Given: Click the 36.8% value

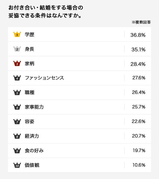Looking at the screenshot, I should pyautogui.click(x=138, y=35).
